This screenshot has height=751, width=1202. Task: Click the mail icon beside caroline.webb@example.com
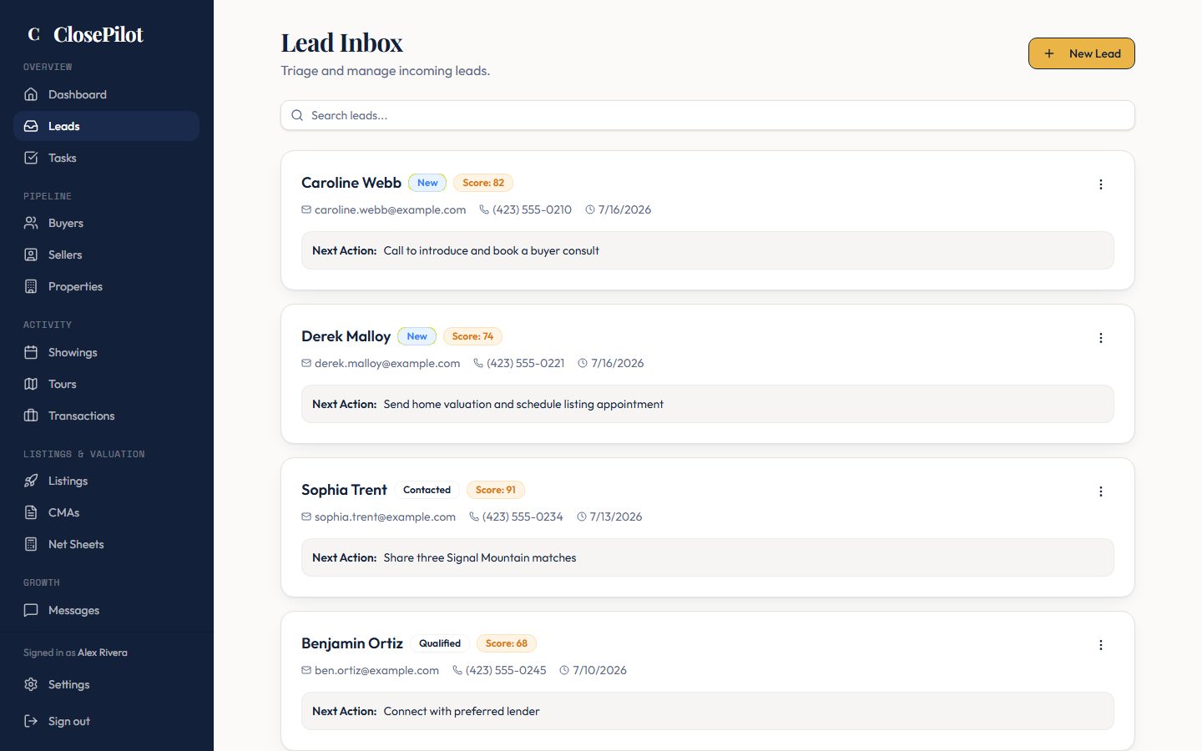point(306,209)
